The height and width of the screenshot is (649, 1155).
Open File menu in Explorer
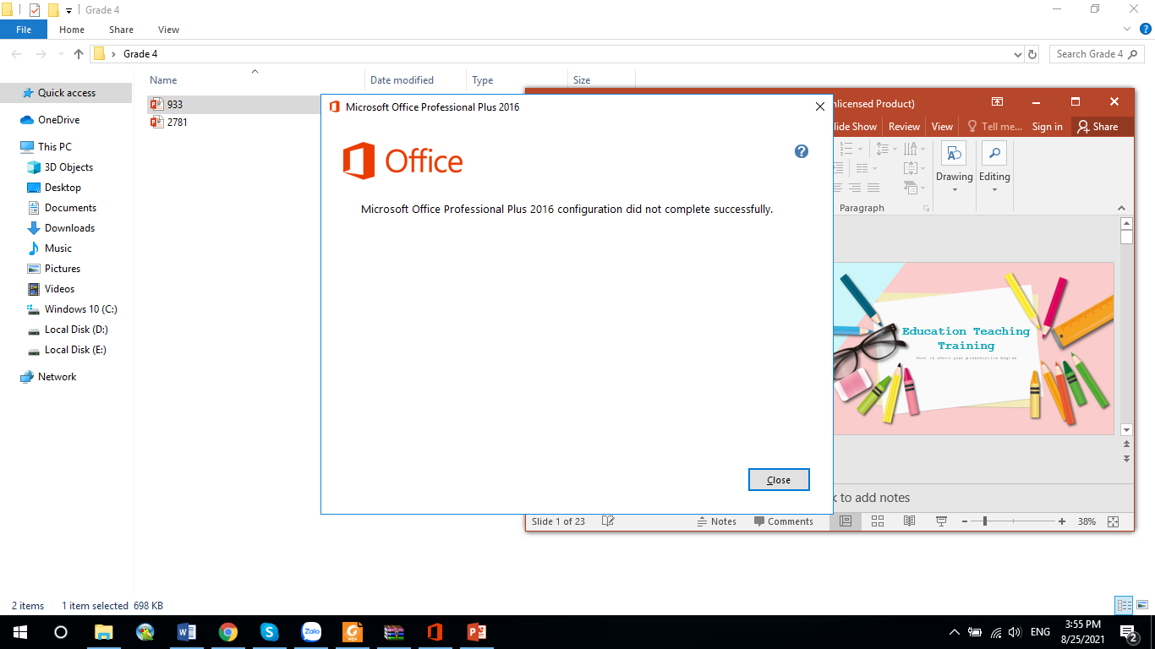click(x=24, y=30)
